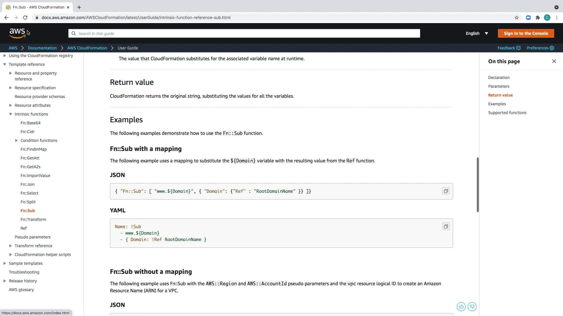Open the browser extensions puzzle icon

pos(537,18)
